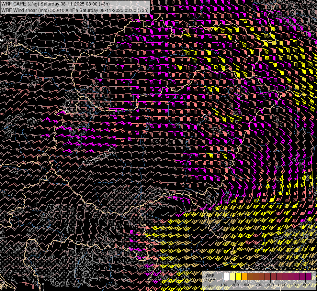
Task: Click the 900 legend scale label
Action: (270, 285)
